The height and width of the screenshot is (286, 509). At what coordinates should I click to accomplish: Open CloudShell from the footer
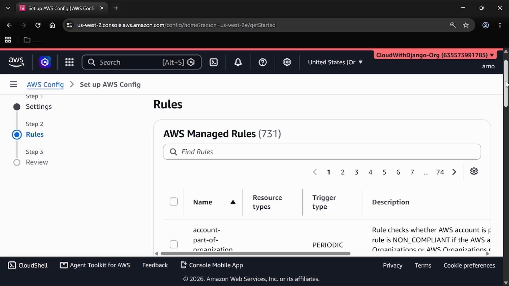28,265
